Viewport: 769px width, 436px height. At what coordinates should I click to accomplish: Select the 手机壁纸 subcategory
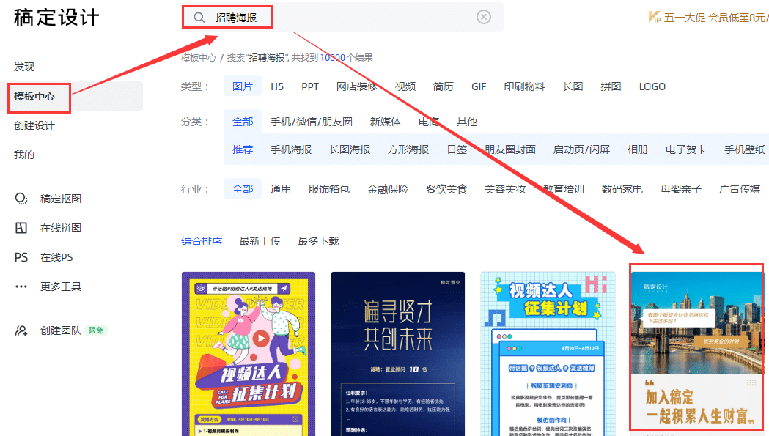pos(745,149)
